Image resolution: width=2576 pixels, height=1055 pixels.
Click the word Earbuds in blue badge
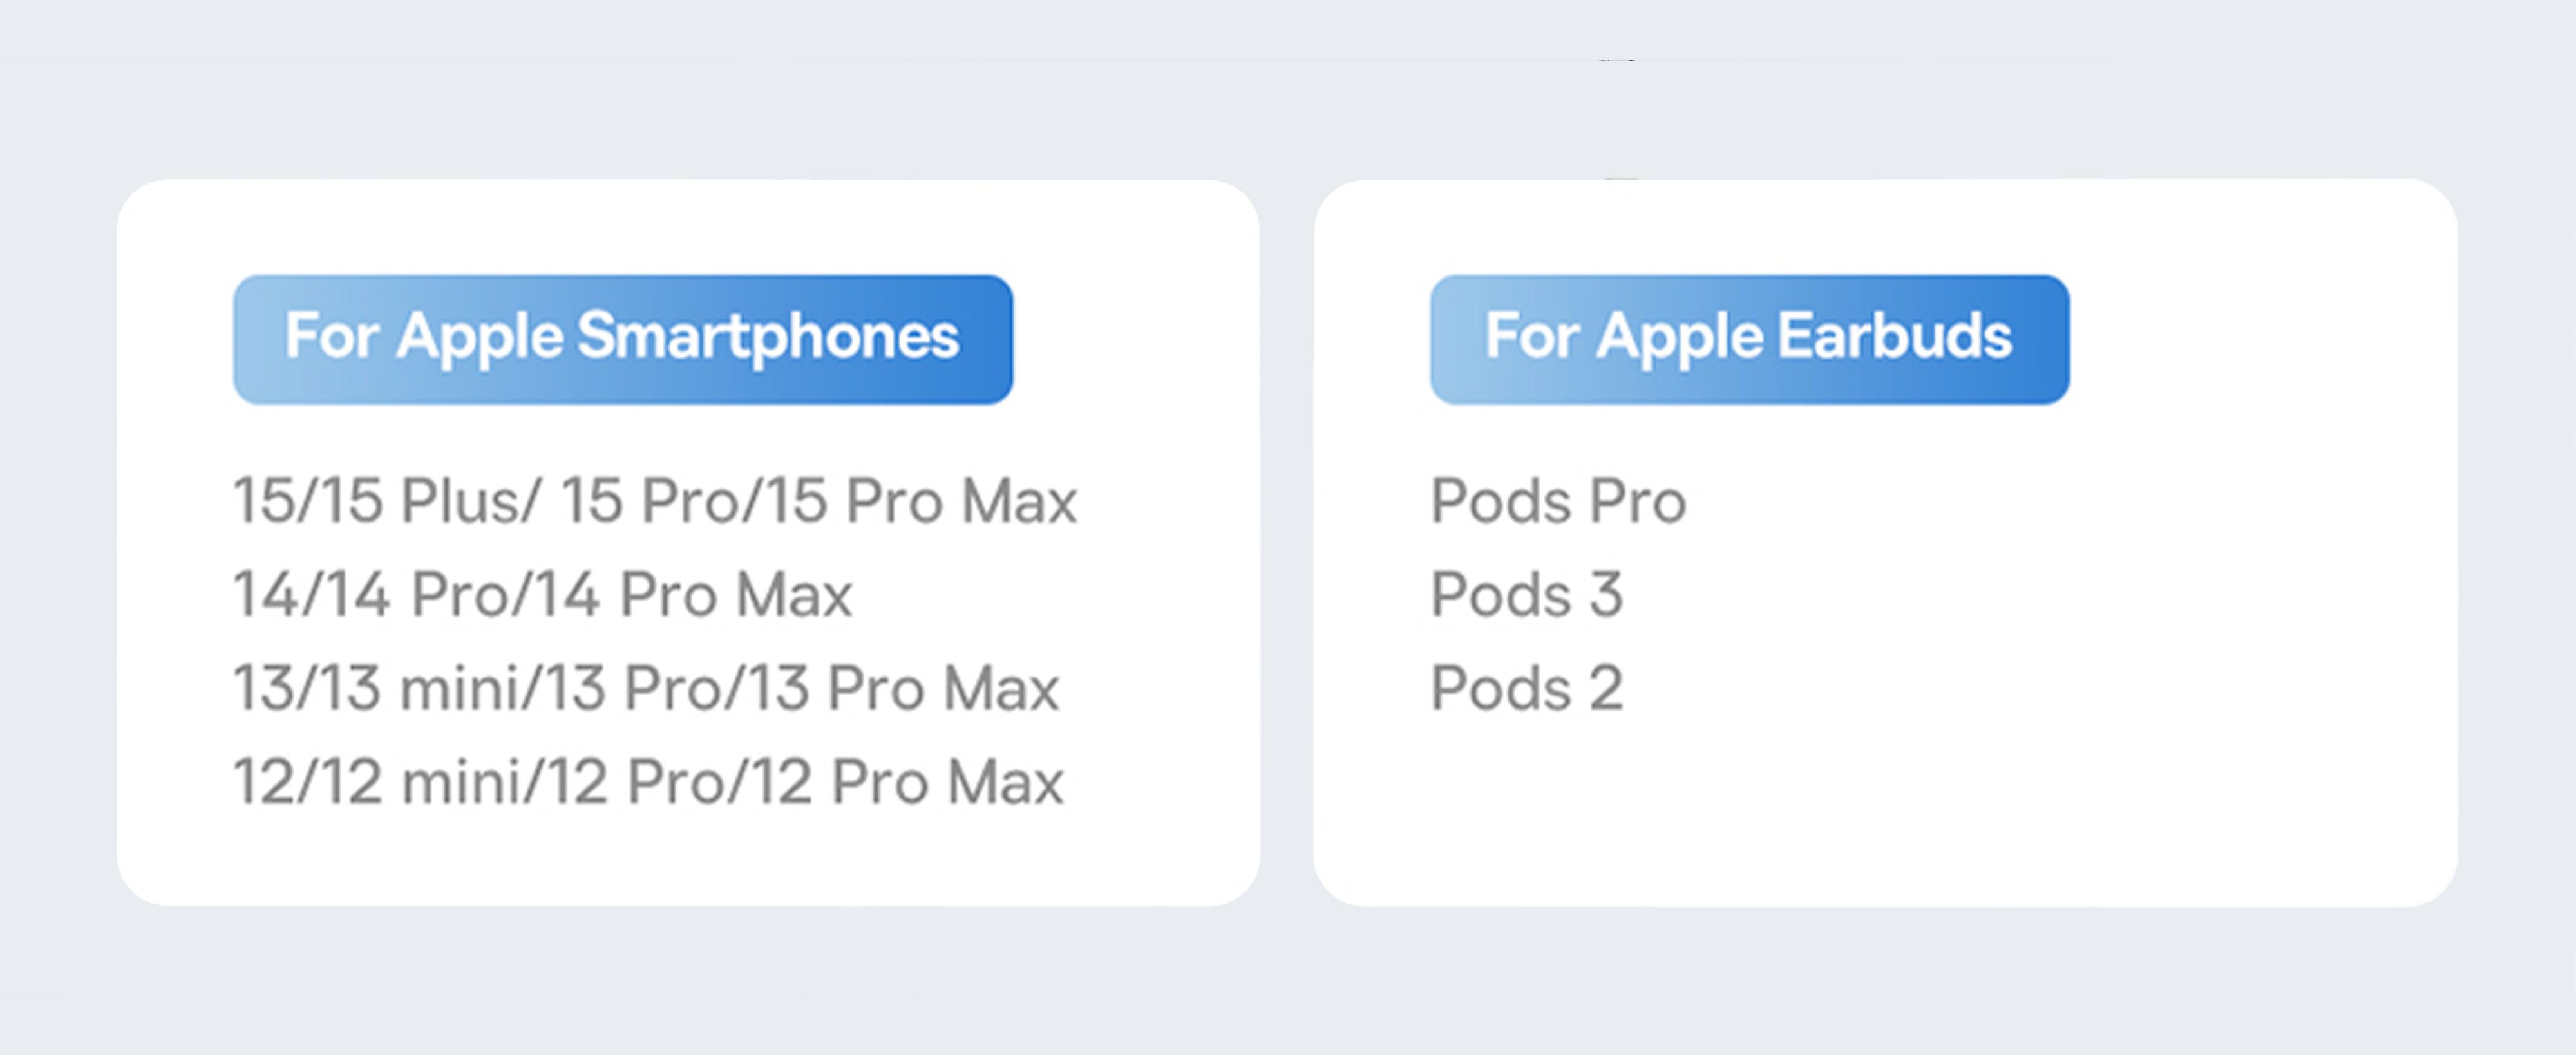coord(1895,336)
